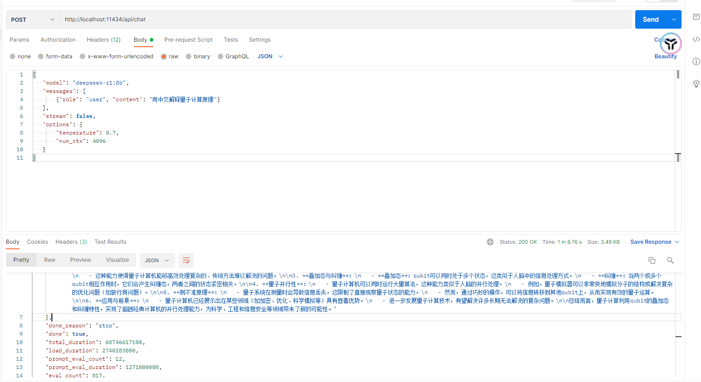
Task: Expand the JSON body format dropdown
Action: (270, 56)
